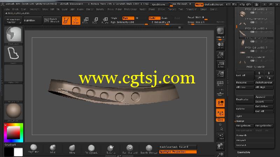Select the ClipCurve brush

111,149
